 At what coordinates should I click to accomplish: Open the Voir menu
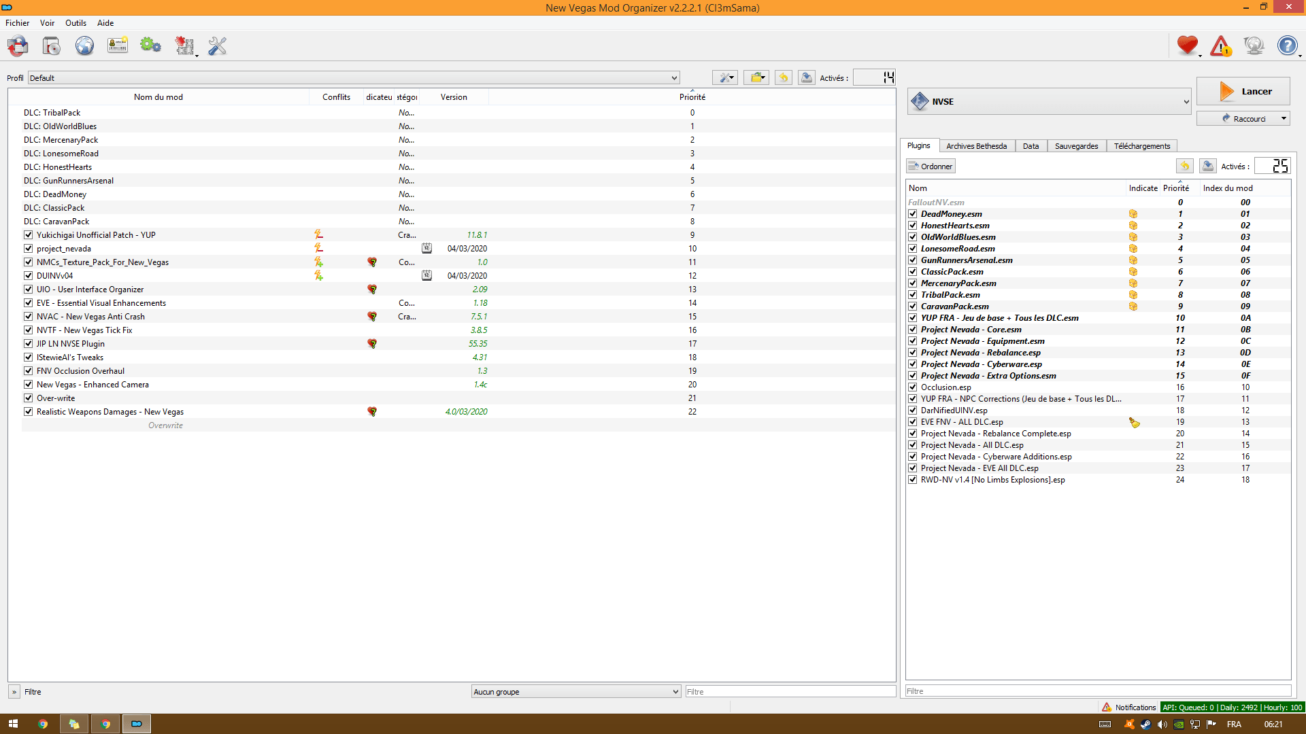(47, 22)
